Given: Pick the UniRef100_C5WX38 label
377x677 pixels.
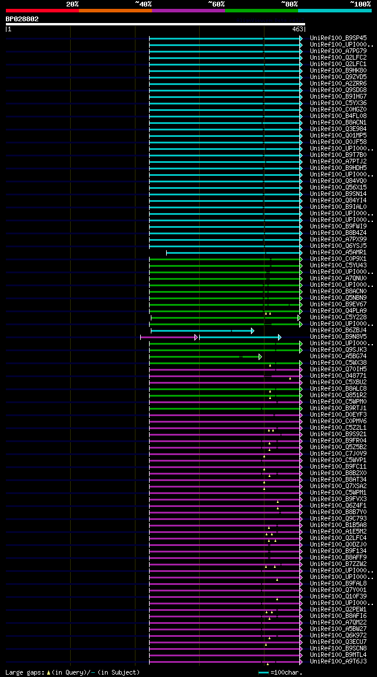Looking at the screenshot, I should [338, 362].
